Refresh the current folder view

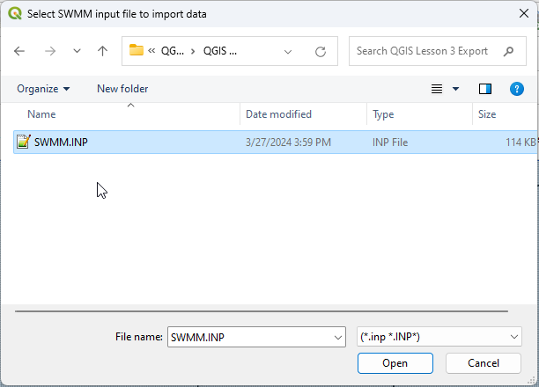(321, 52)
